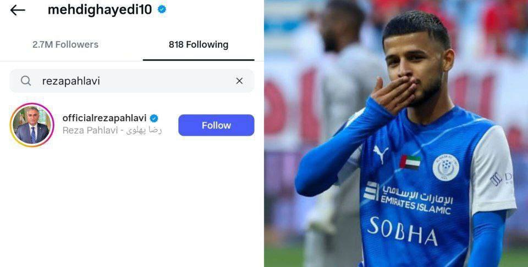The height and width of the screenshot is (267, 528).
Task: Switch to the 2.7M Followers tab
Action: click(65, 44)
